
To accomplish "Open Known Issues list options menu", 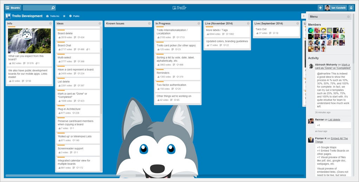I will tap(149, 23).
